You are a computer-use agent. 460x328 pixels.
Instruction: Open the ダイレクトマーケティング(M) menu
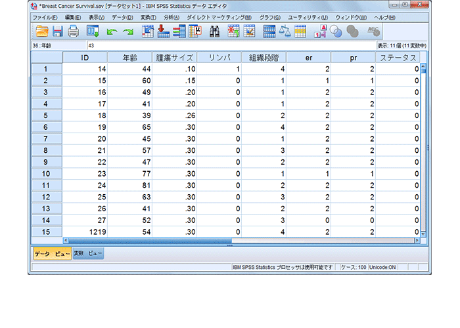pos(219,18)
